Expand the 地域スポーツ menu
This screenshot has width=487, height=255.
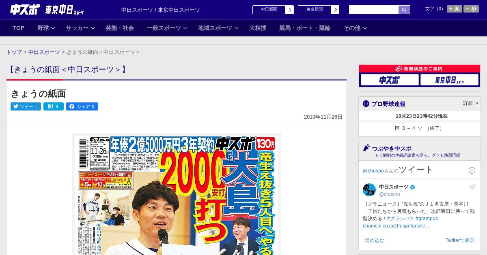[x=218, y=28]
